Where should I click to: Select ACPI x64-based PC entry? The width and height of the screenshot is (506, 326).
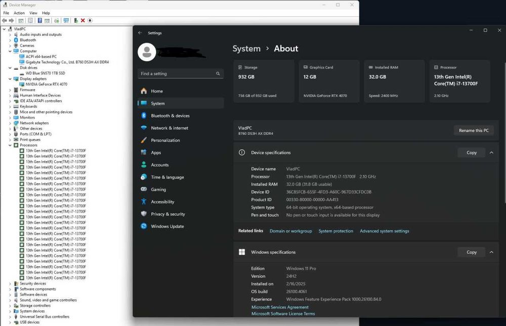coord(41,57)
